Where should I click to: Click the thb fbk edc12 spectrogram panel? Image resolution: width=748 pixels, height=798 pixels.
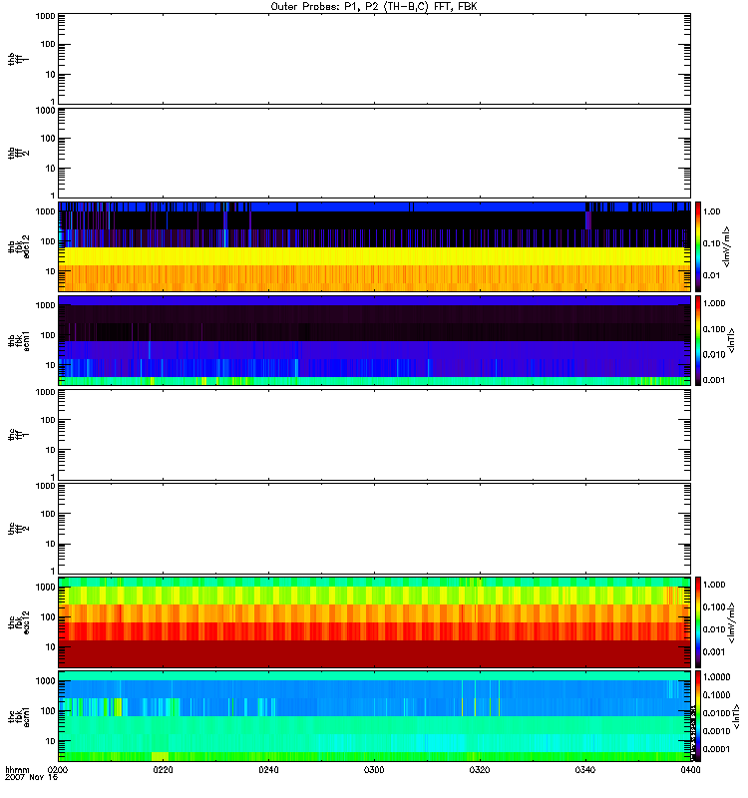pyautogui.click(x=375, y=246)
